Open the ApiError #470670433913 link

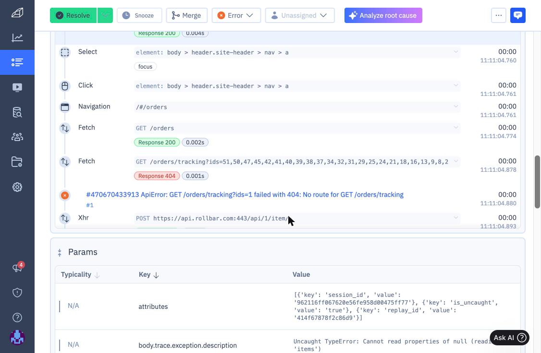(245, 195)
